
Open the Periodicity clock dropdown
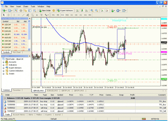(118, 10)
